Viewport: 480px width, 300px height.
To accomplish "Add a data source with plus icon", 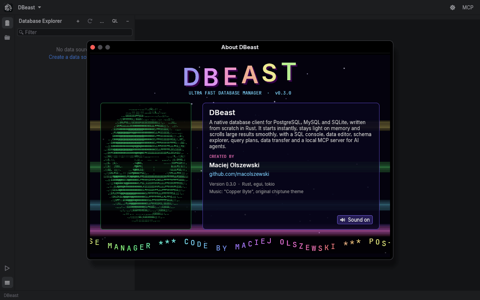I will (x=78, y=21).
